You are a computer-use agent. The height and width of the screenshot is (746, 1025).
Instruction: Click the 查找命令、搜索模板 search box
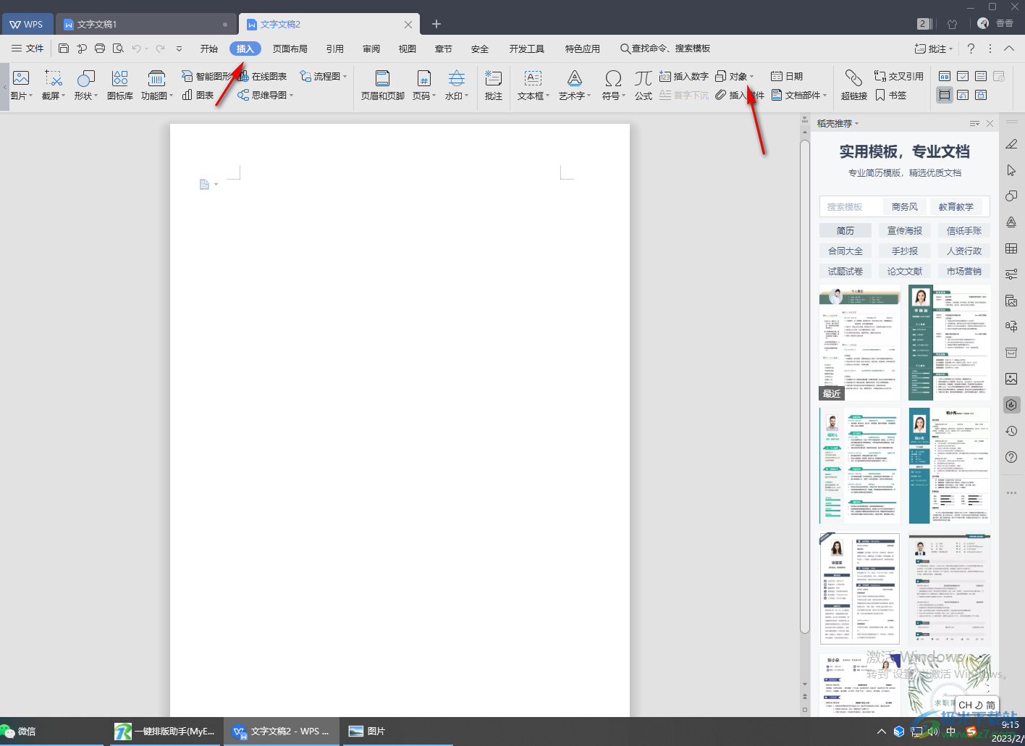click(665, 49)
